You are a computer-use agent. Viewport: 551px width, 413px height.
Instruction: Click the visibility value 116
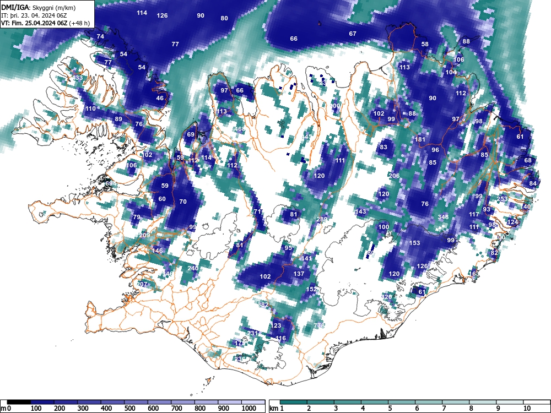point(280,338)
